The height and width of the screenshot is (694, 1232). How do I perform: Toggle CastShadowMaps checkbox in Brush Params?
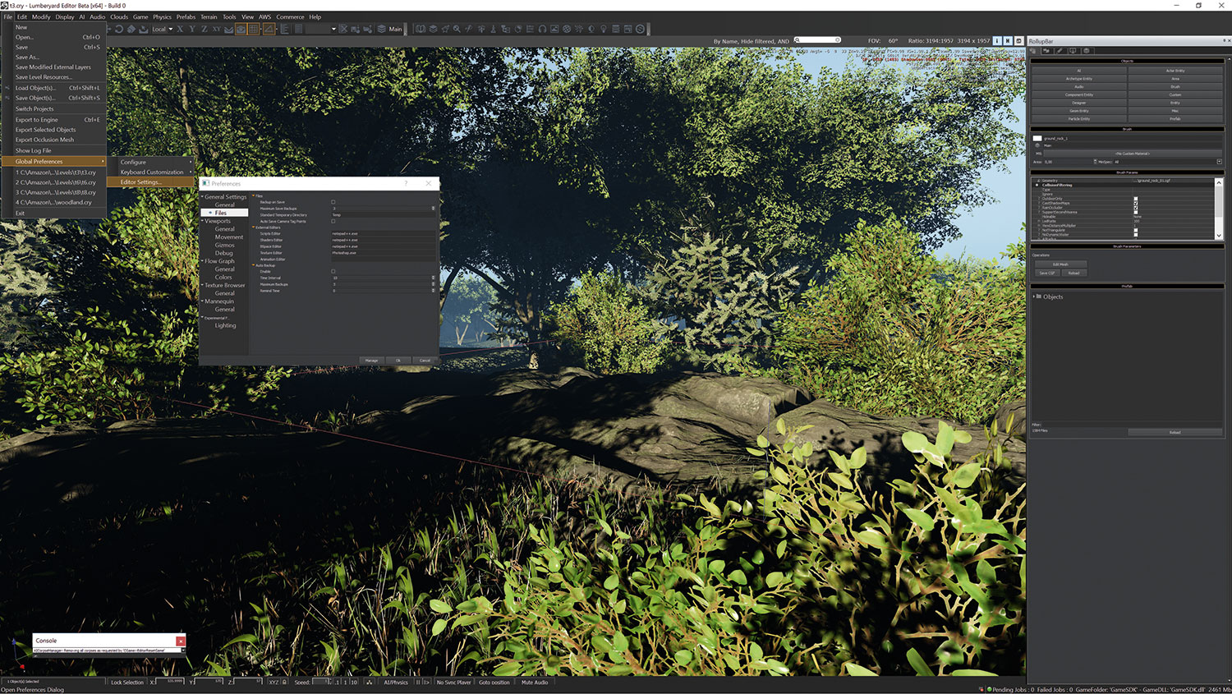point(1136,203)
